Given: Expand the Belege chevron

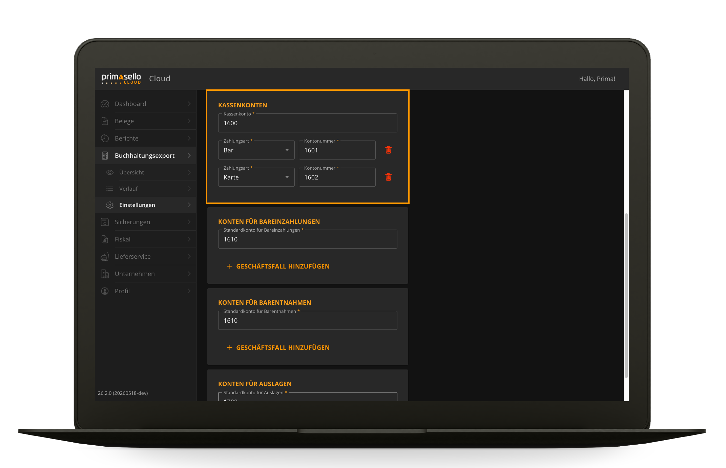Looking at the screenshot, I should coord(189,121).
